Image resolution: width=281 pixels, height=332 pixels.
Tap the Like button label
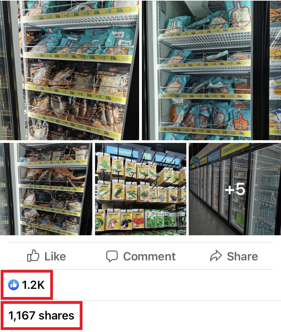55,256
